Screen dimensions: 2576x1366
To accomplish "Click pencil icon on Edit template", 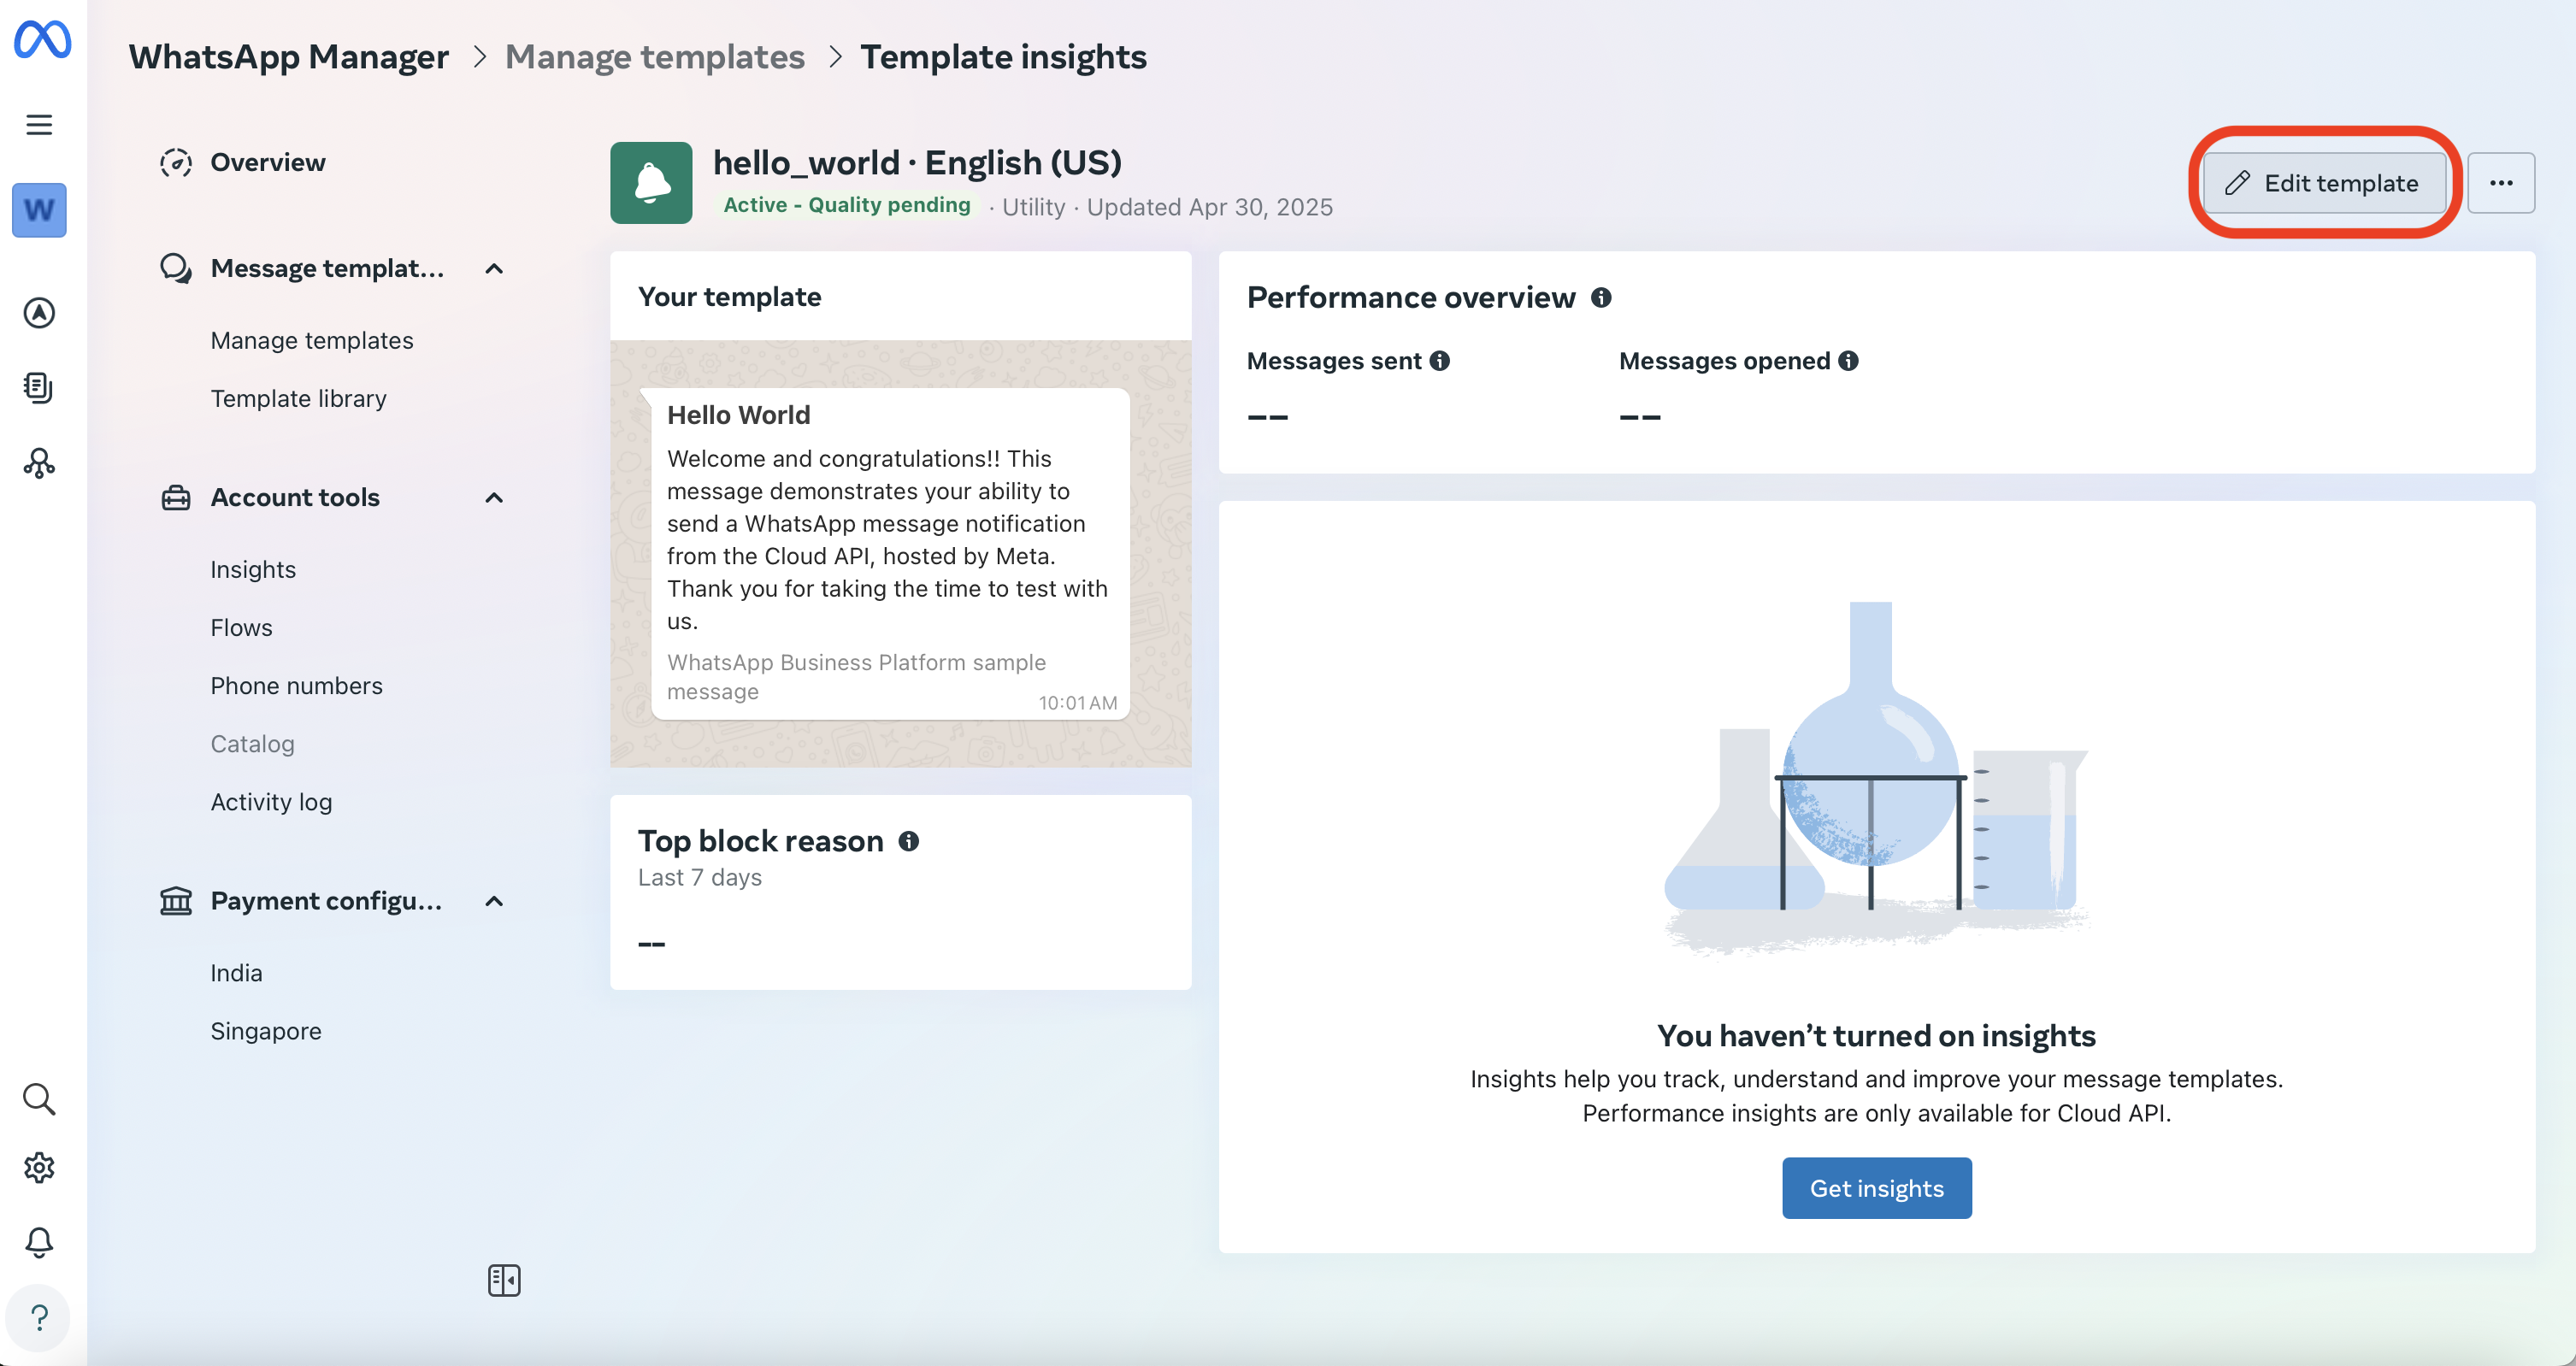I will pos(2238,183).
